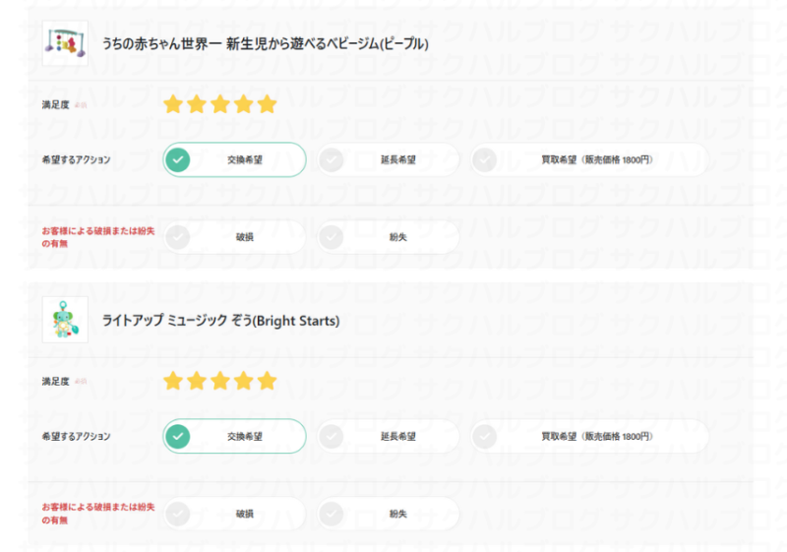Mark baby gym as 紛失
Screen dimensions: 787x552
point(388,237)
